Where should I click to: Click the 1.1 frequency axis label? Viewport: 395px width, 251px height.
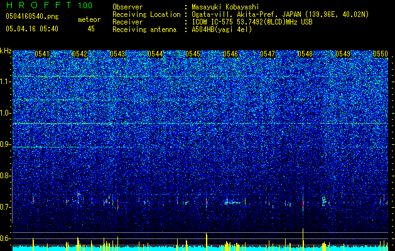point(6,82)
